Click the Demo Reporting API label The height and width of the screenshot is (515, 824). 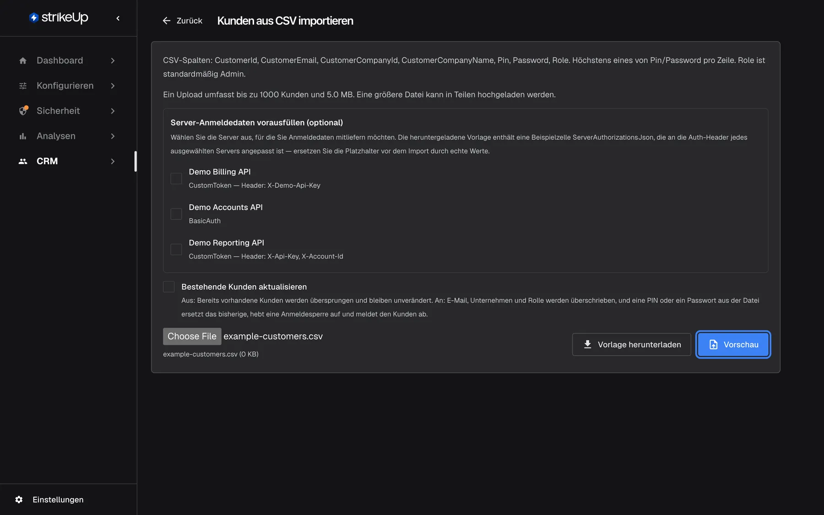pyautogui.click(x=227, y=243)
